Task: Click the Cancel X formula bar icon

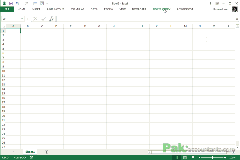Action: click(x=35, y=19)
